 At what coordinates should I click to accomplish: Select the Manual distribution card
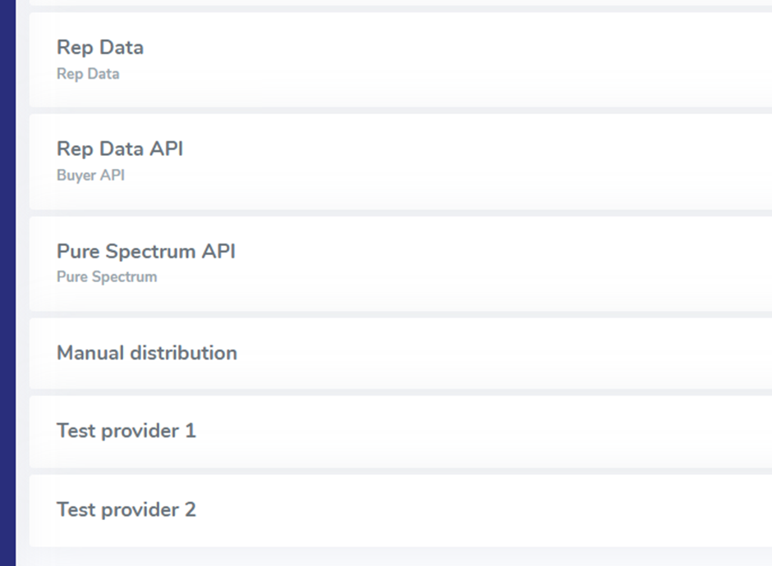[x=400, y=354]
